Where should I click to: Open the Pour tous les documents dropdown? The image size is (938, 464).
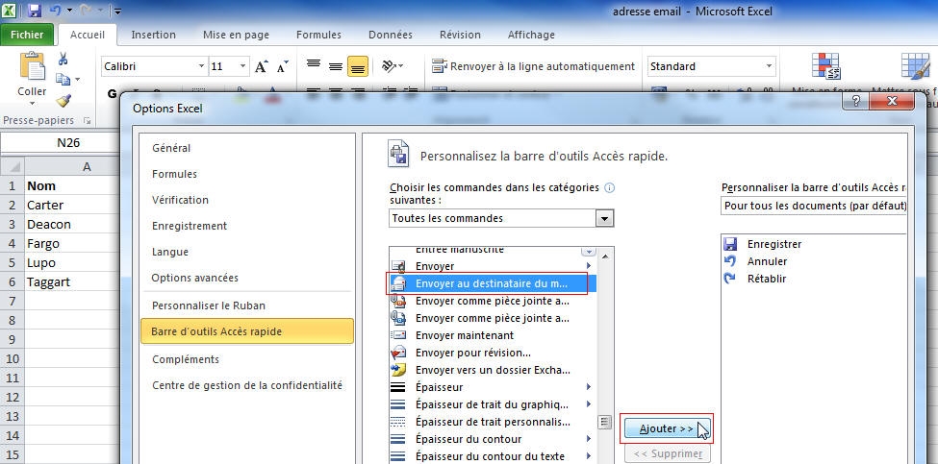point(814,206)
